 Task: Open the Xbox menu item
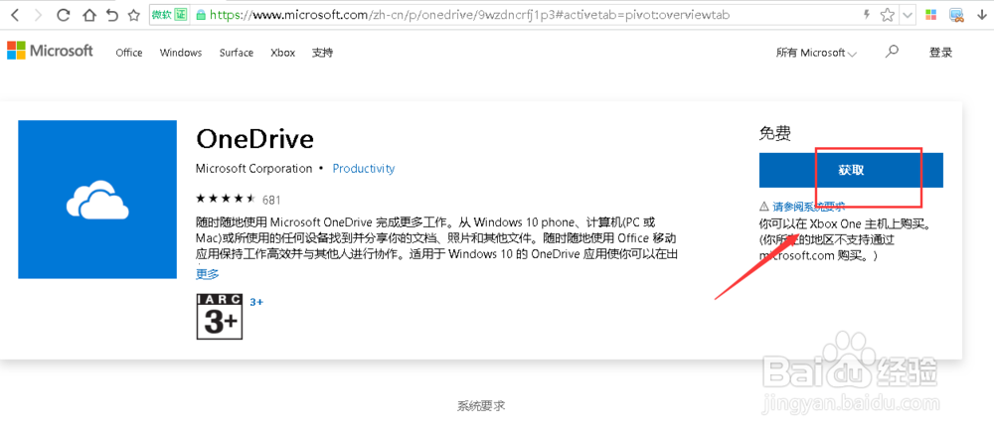[282, 53]
